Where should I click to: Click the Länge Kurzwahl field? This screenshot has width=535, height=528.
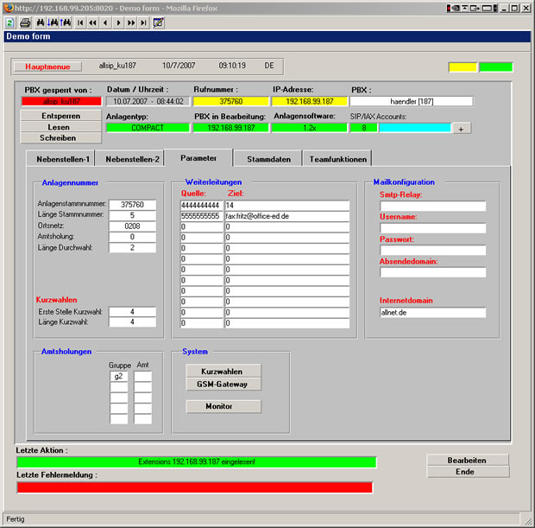tap(132, 322)
